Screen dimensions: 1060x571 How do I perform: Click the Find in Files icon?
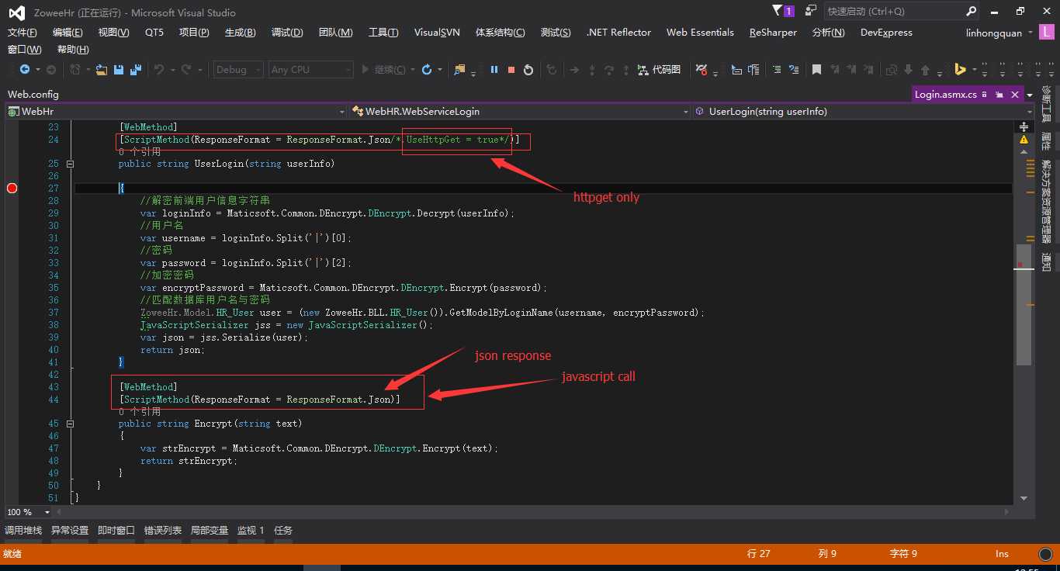pos(459,70)
